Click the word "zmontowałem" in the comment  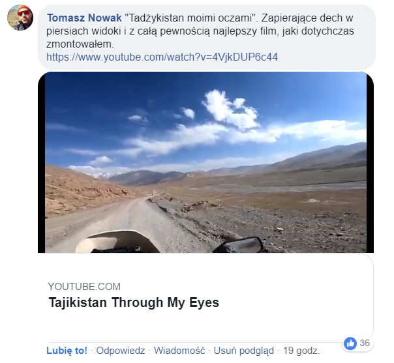pos(80,44)
